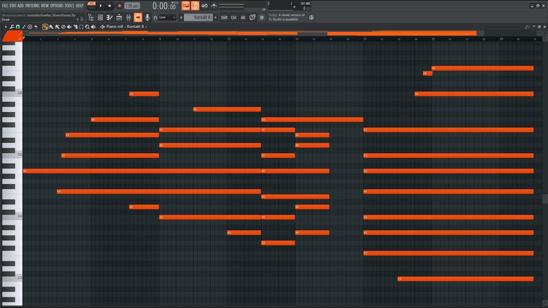
Task: Click the microphone recording icon
Action: coord(147,18)
